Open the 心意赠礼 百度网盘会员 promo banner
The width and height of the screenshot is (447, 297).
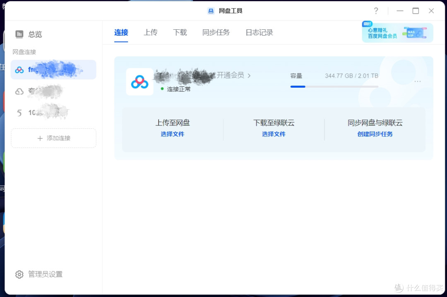397,33
